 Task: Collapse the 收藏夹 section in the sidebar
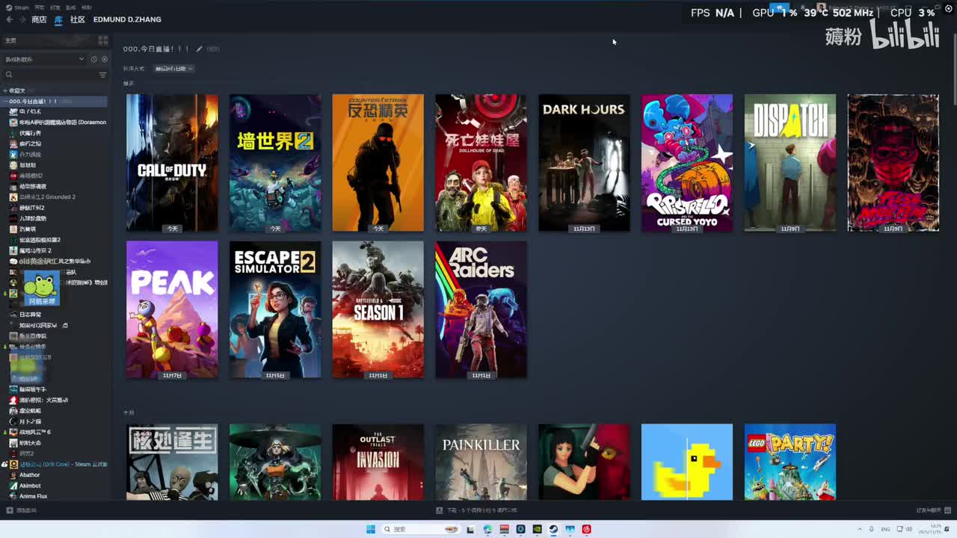pos(4,90)
